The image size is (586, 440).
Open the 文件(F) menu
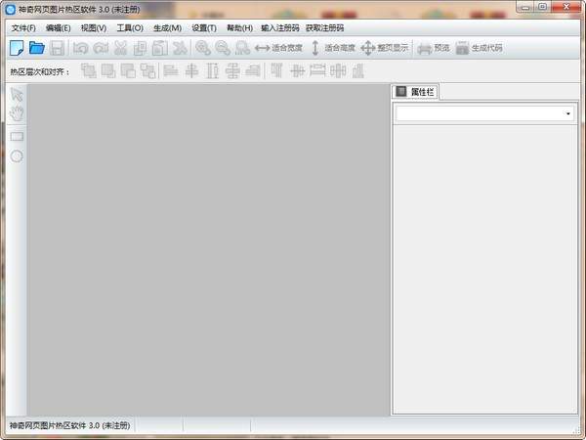(x=23, y=28)
